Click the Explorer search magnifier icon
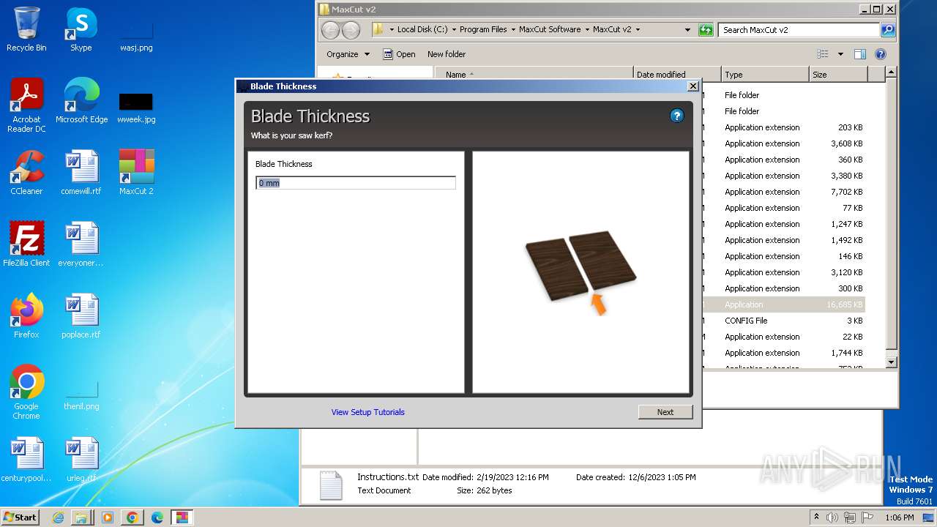The width and height of the screenshot is (937, 527). coord(888,30)
